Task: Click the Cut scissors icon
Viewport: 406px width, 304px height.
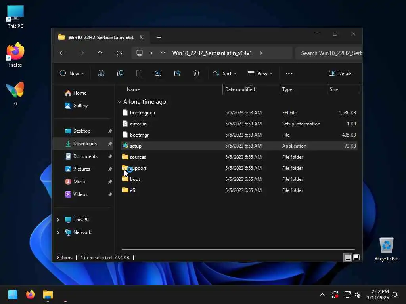Action: [x=101, y=73]
